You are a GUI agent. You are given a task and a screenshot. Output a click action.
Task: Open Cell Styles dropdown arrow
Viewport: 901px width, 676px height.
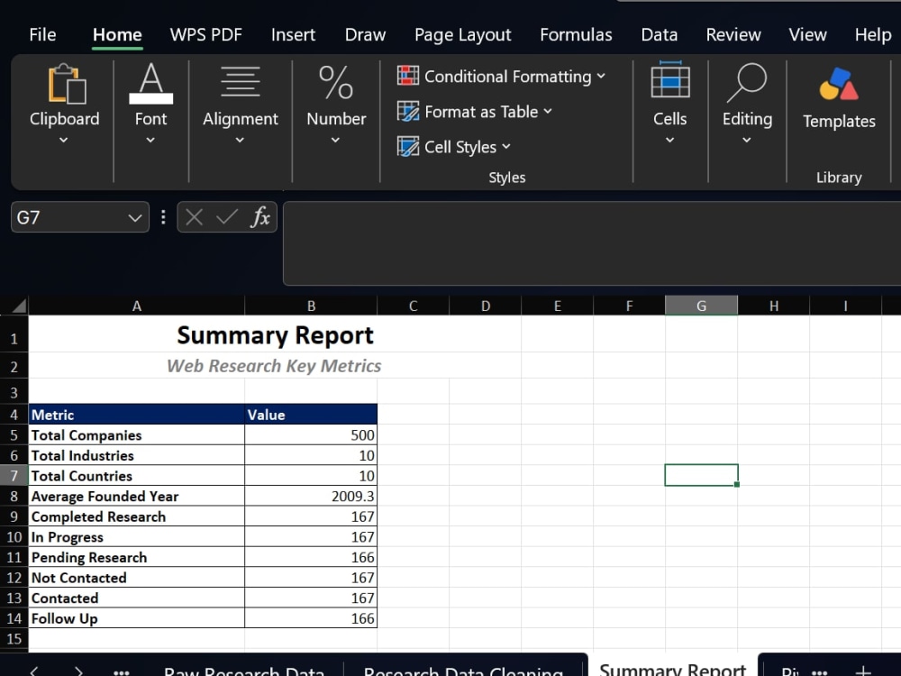(506, 147)
